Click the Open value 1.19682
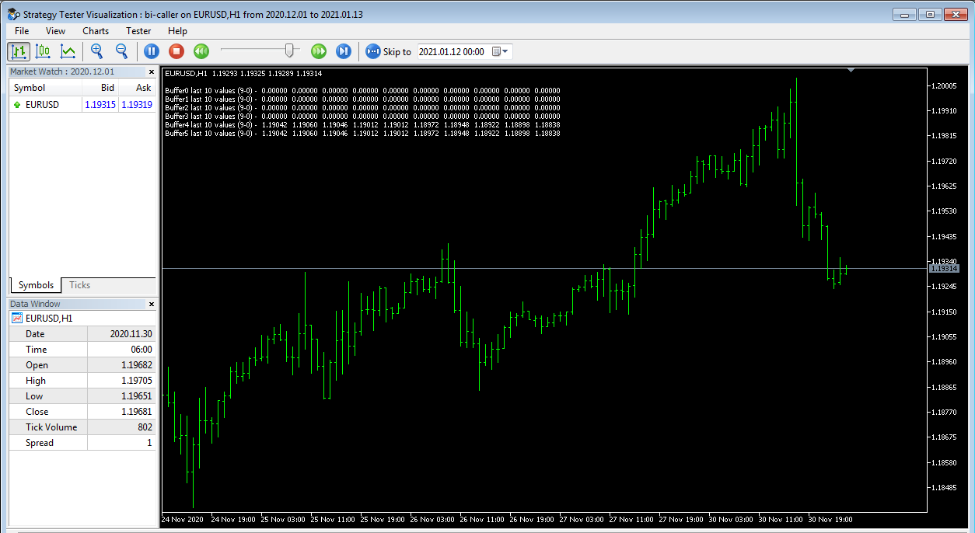The image size is (975, 533). point(137,365)
